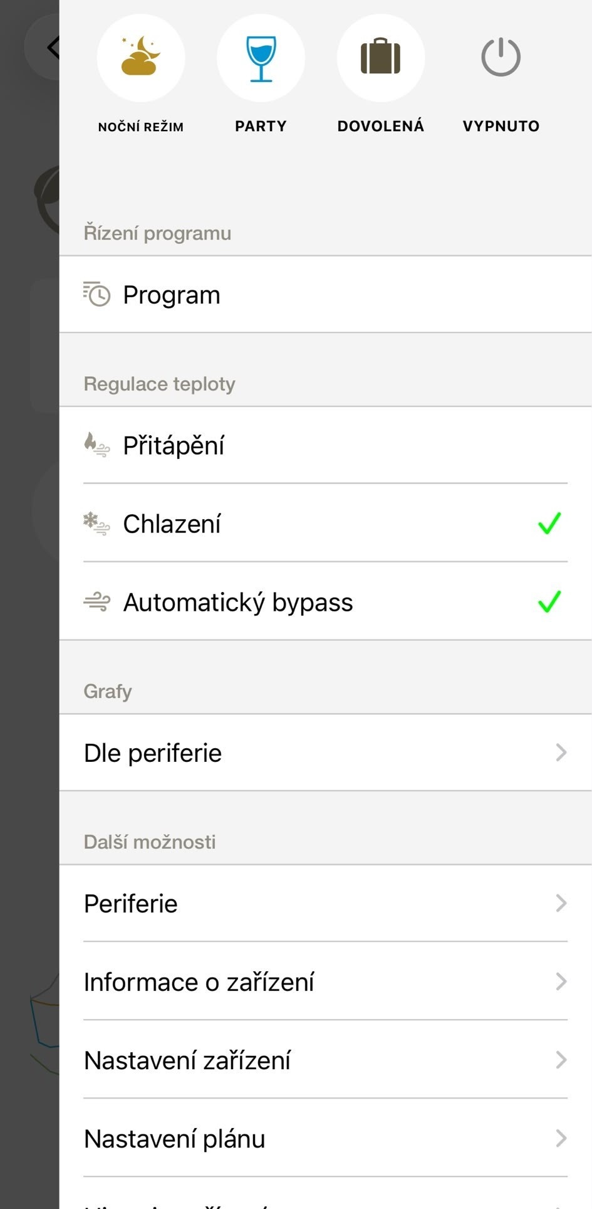Tap the back arrow icon
Screen dimensions: 592x1209
tap(54, 47)
